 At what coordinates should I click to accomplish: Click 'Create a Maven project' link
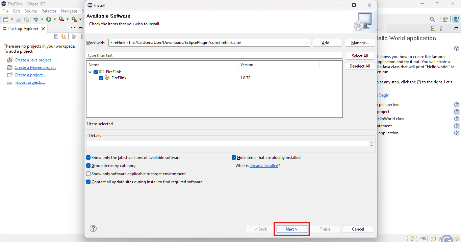click(35, 68)
